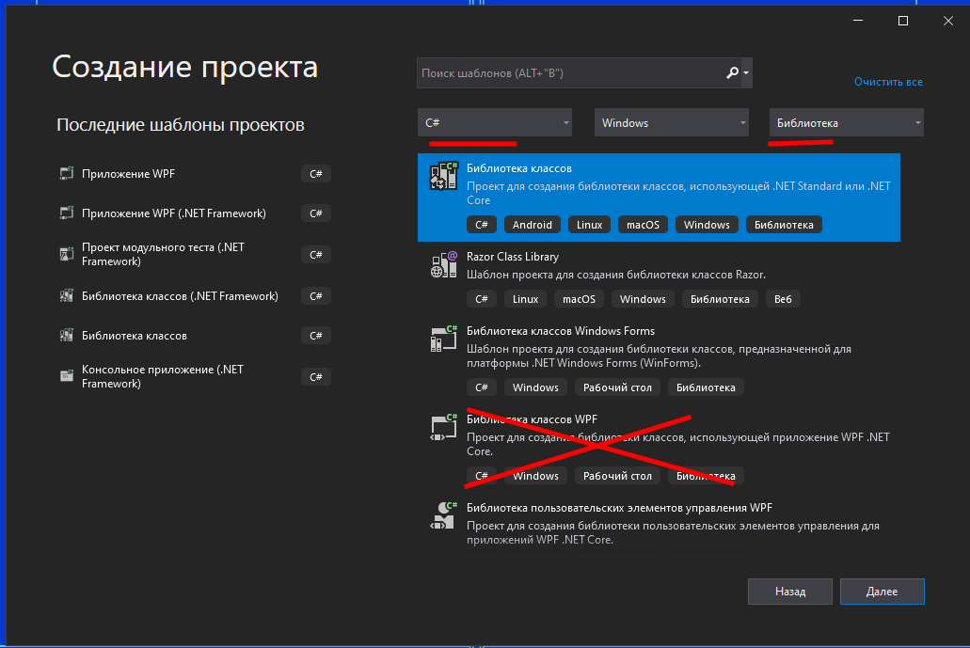Maximize the project creation window

pos(903,21)
